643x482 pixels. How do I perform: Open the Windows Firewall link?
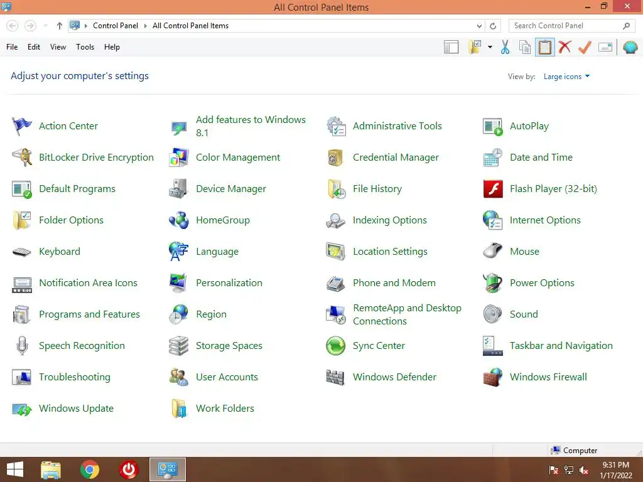pos(548,377)
